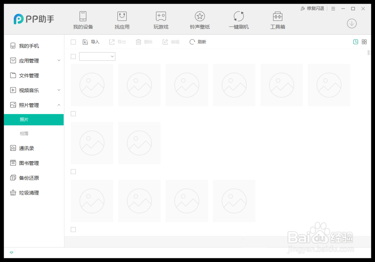Switch to grid view icon
Image resolution: width=375 pixels, height=262 pixels.
(364, 42)
